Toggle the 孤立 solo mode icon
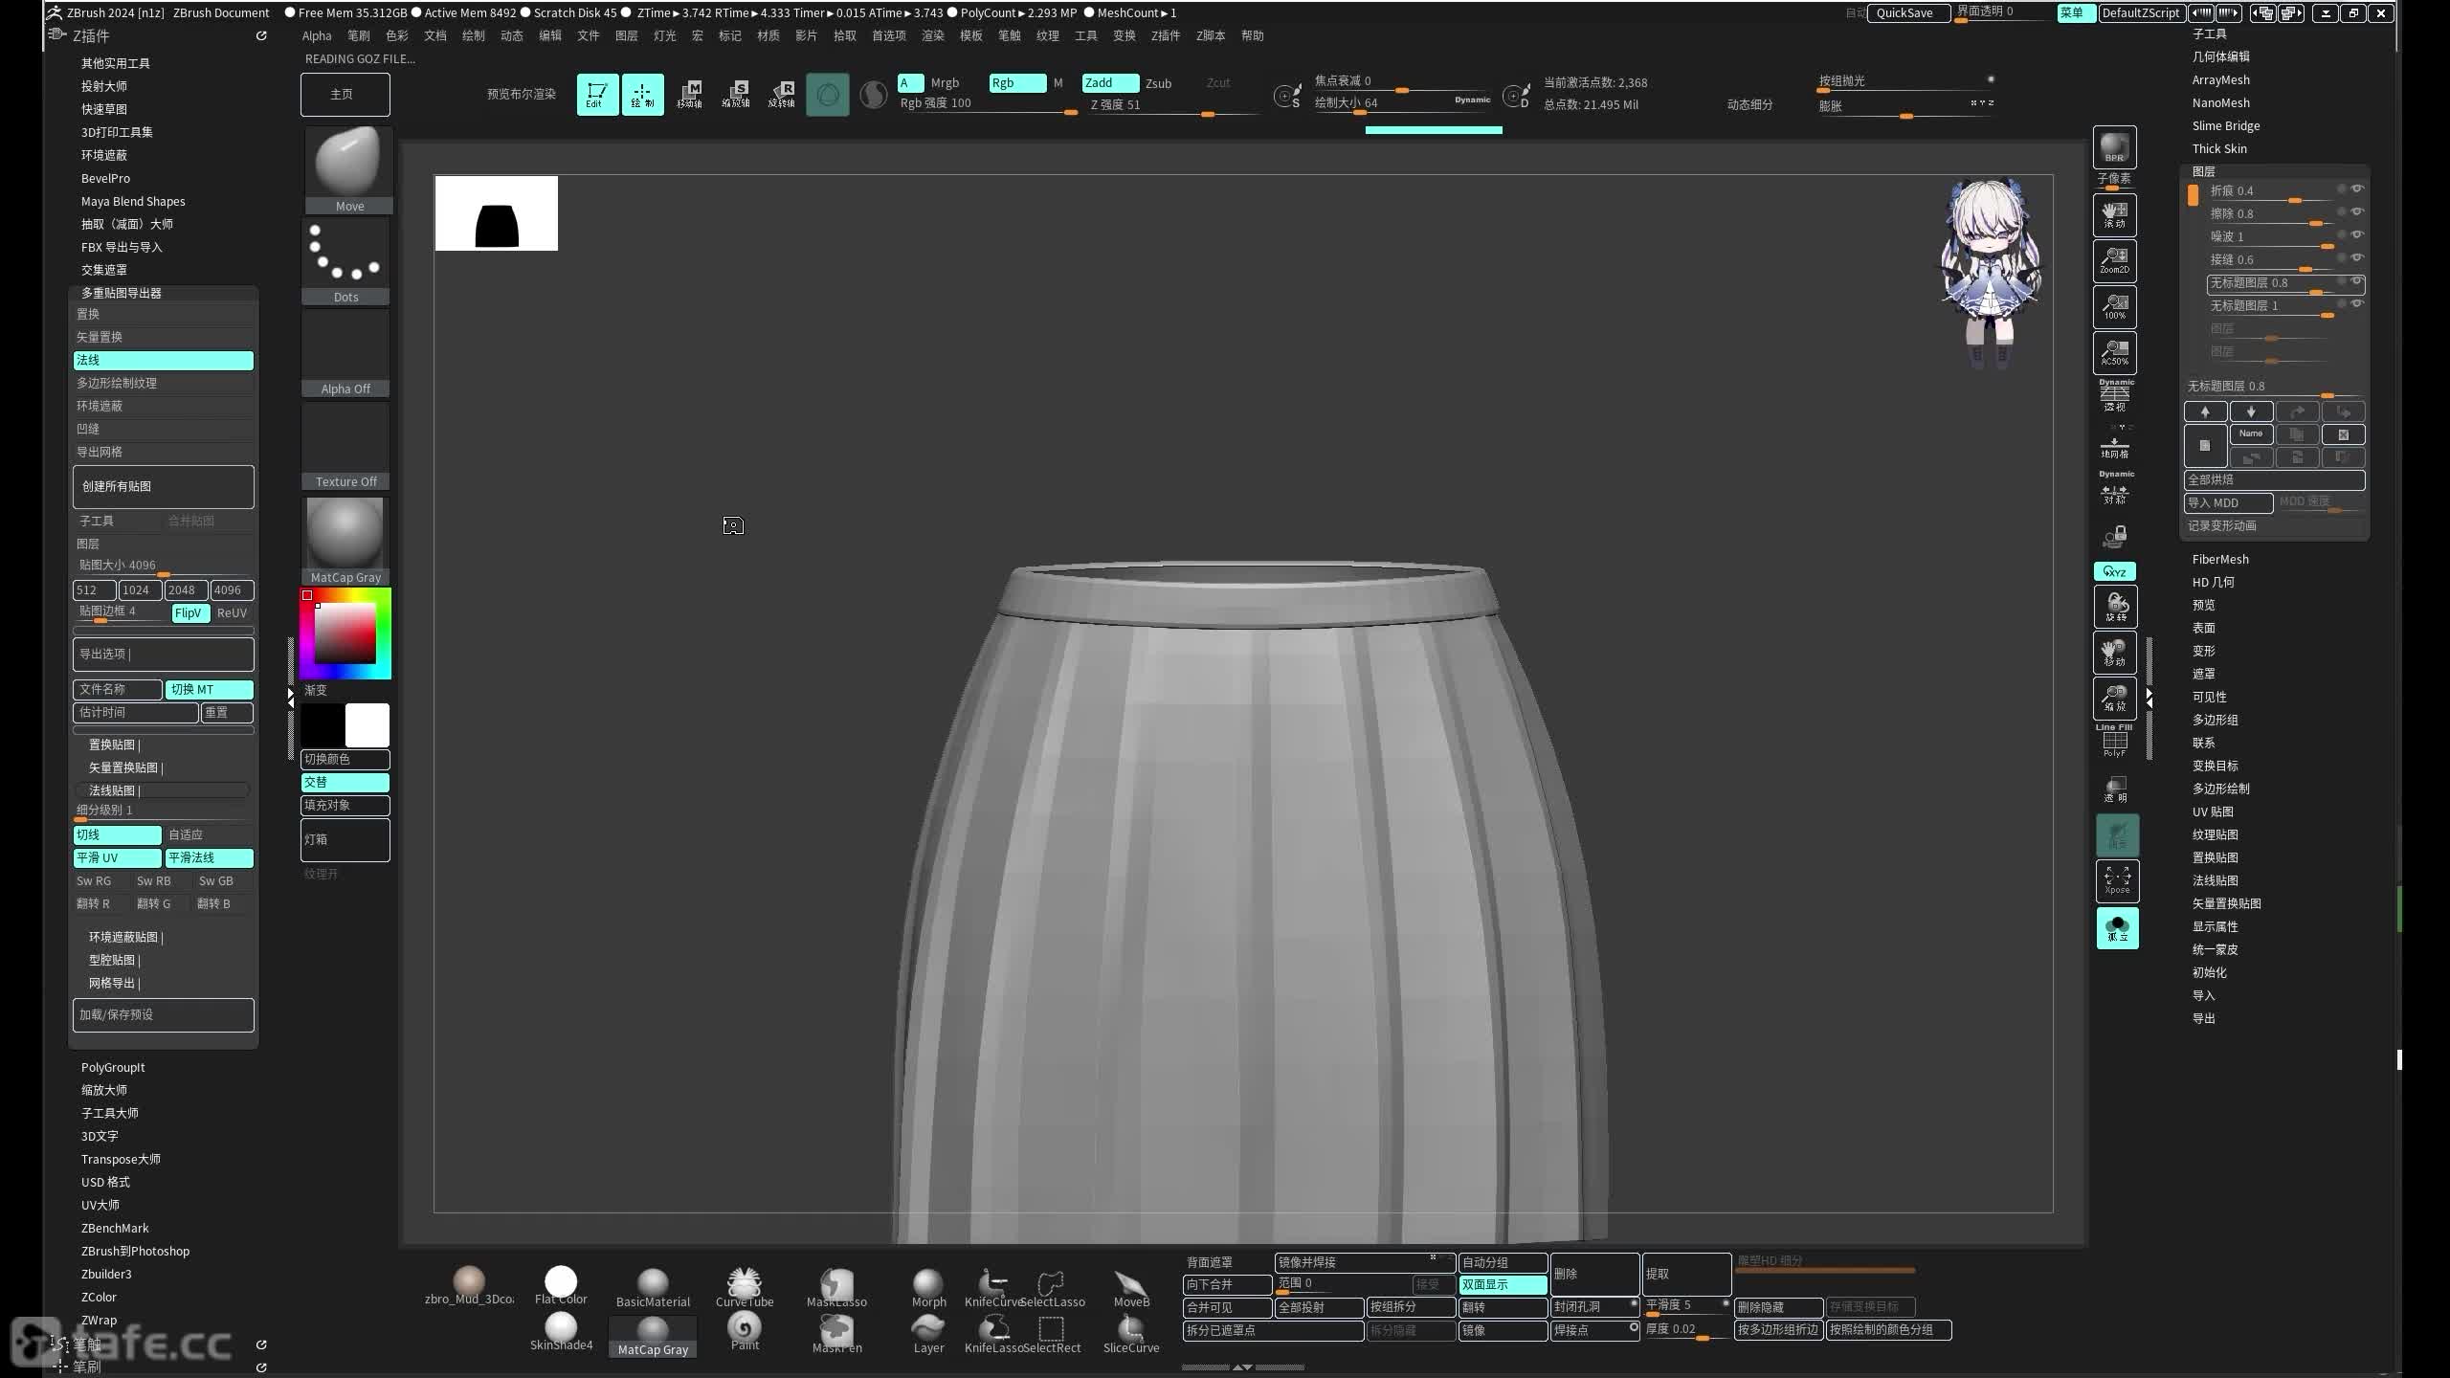 pyautogui.click(x=2117, y=927)
